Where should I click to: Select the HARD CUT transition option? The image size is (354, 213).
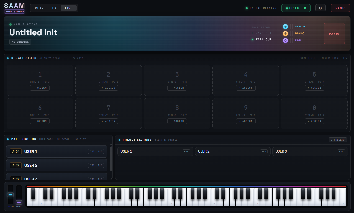pyautogui.click(x=261, y=34)
